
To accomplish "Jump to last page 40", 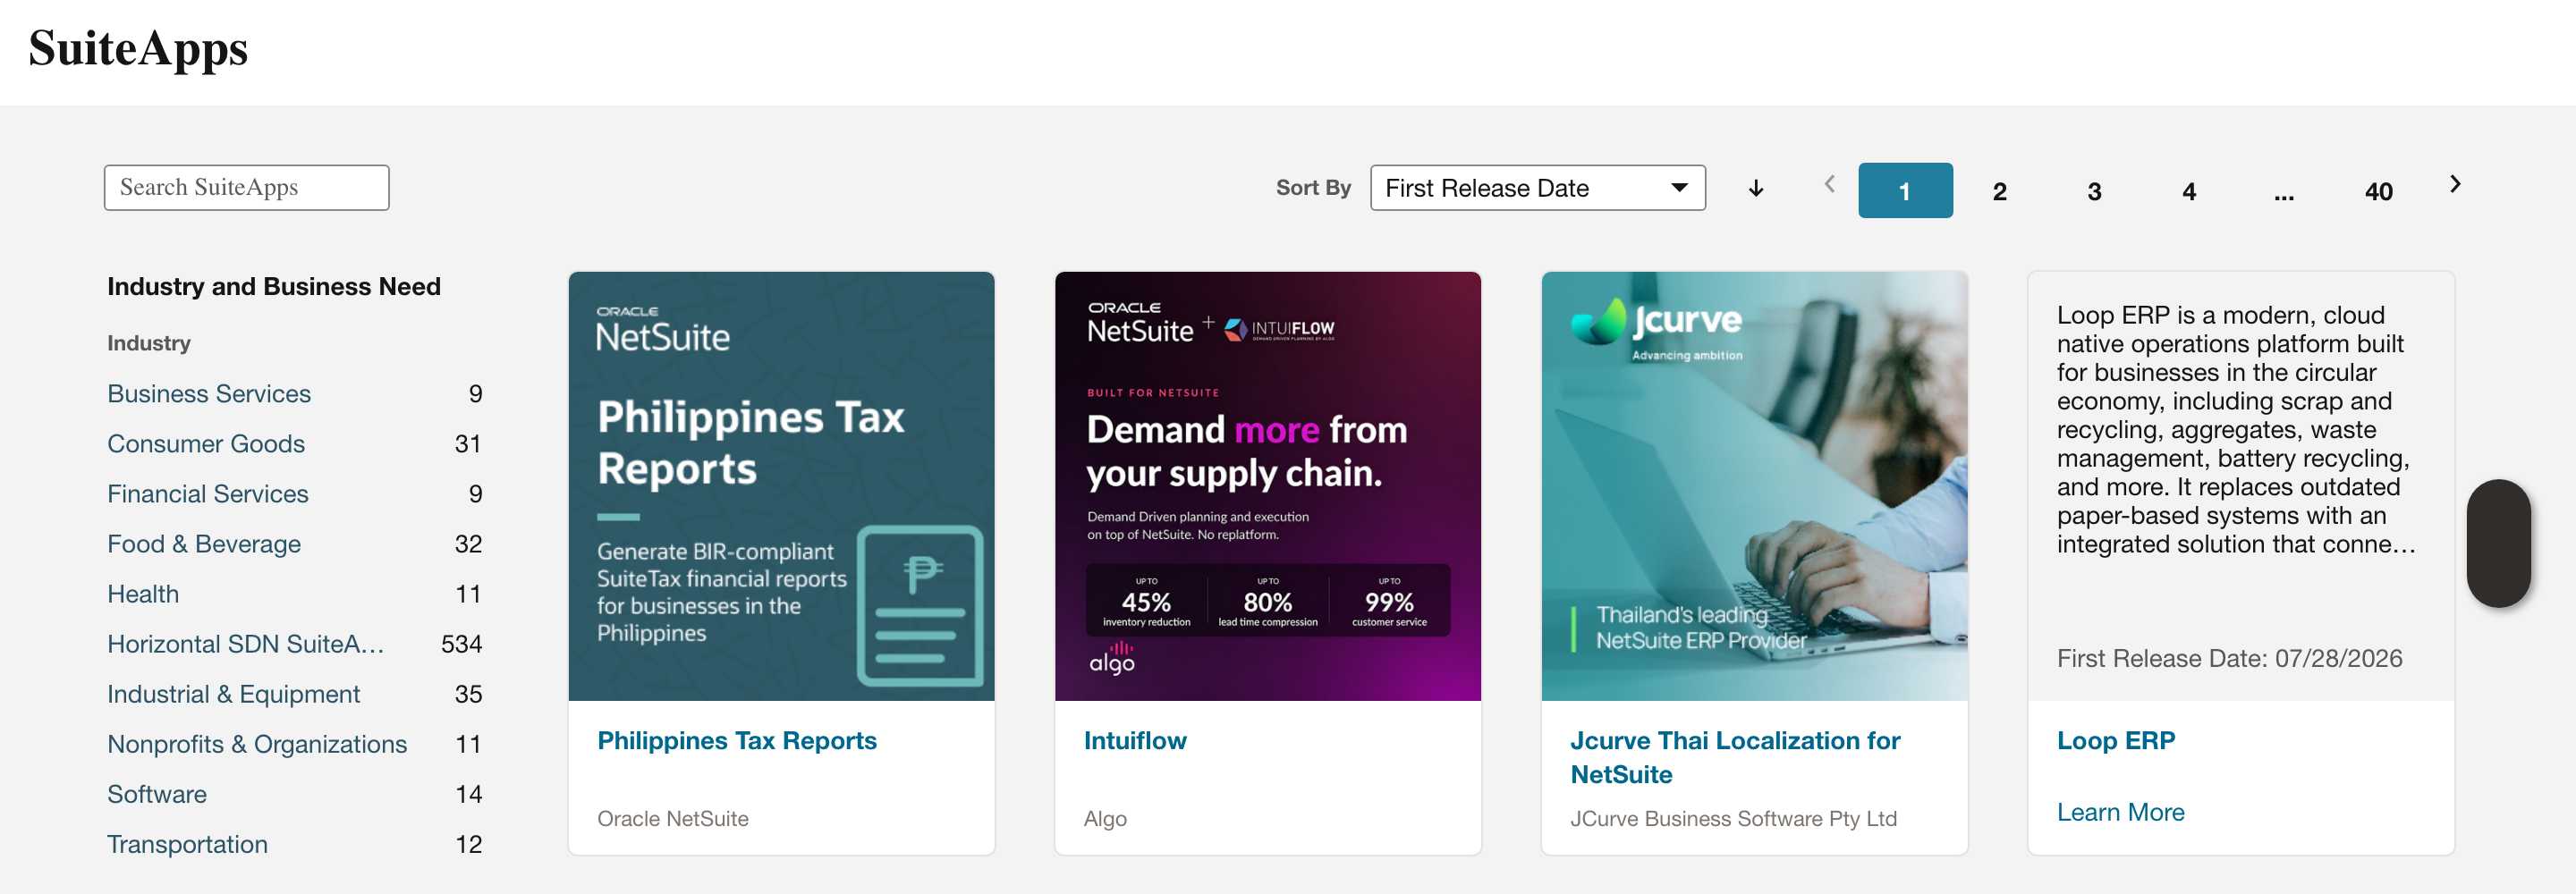I will pyautogui.click(x=2378, y=191).
